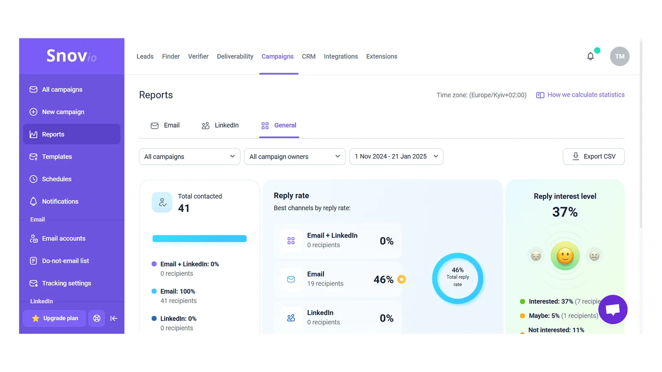Click the Total contacted person icon

click(162, 202)
